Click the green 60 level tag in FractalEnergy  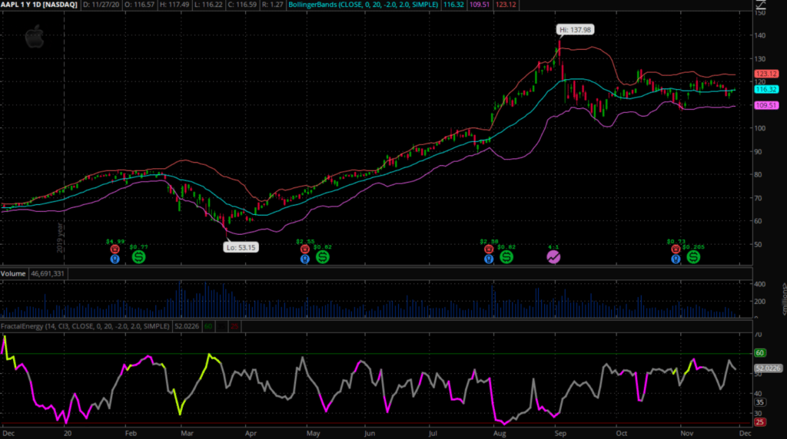click(x=760, y=353)
